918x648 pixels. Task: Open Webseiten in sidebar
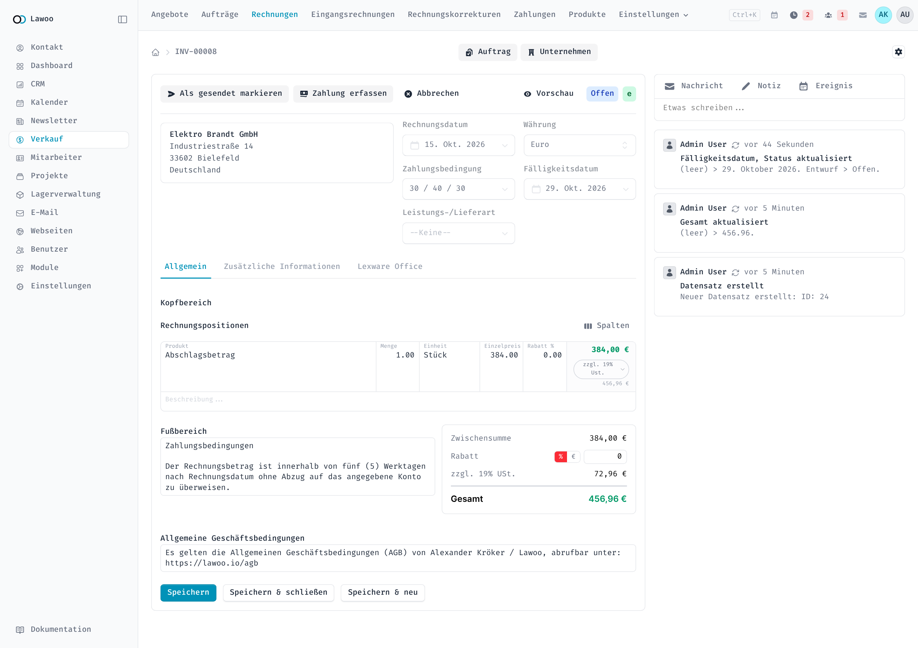(69, 231)
